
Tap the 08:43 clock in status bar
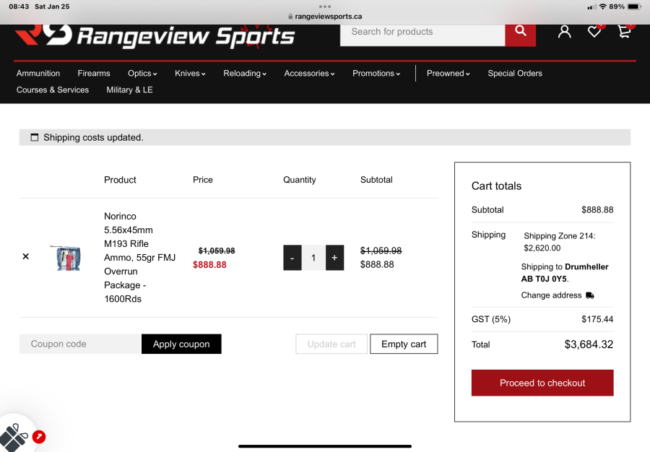tap(19, 6)
